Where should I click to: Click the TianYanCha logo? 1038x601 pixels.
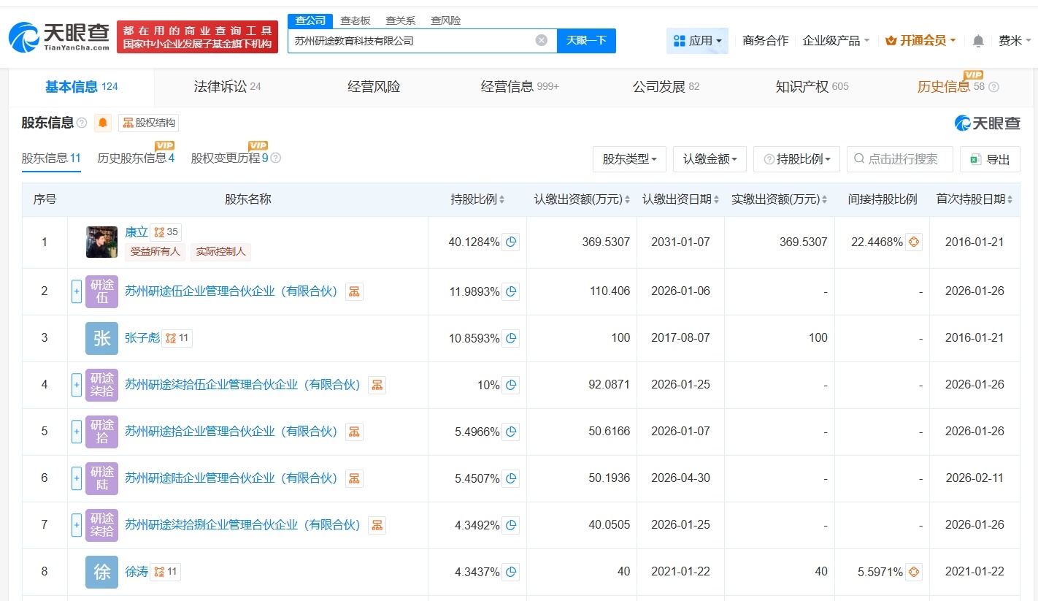pyautogui.click(x=59, y=37)
